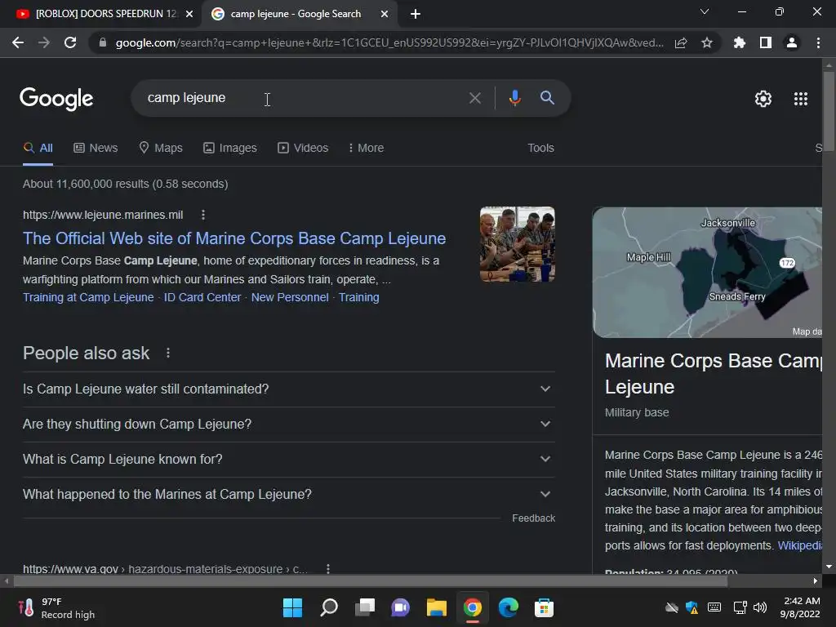The height and width of the screenshot is (627, 836).
Task: Submit search with magnifying glass
Action: 547,98
